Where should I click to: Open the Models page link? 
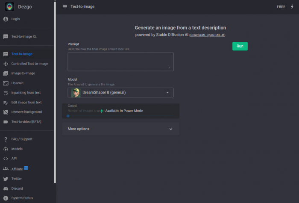coord(17,149)
